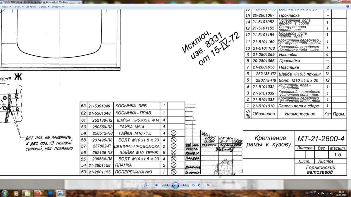Open Photoshop from the taskbar
This screenshot has height=197, width=351.
pos(50,193)
